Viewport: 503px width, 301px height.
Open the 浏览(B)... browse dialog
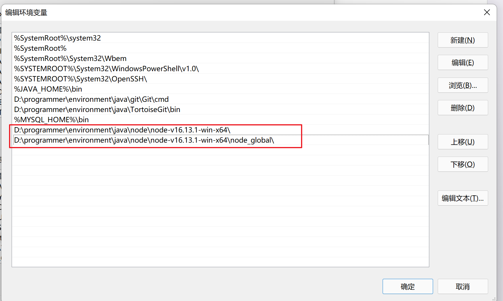pyautogui.click(x=462, y=85)
